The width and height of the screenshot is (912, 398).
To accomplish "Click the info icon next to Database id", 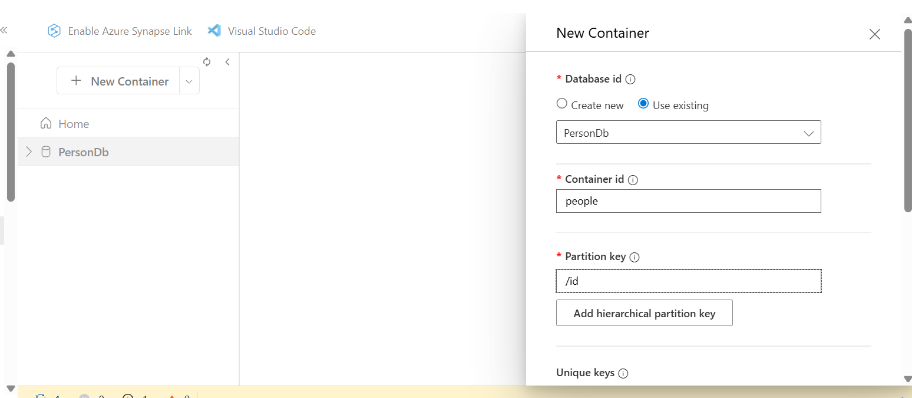I will [630, 79].
